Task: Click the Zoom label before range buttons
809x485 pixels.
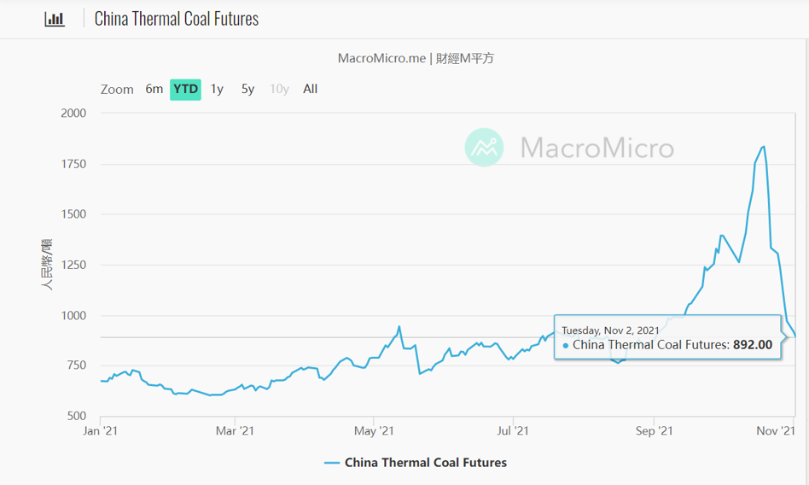Action: (117, 89)
